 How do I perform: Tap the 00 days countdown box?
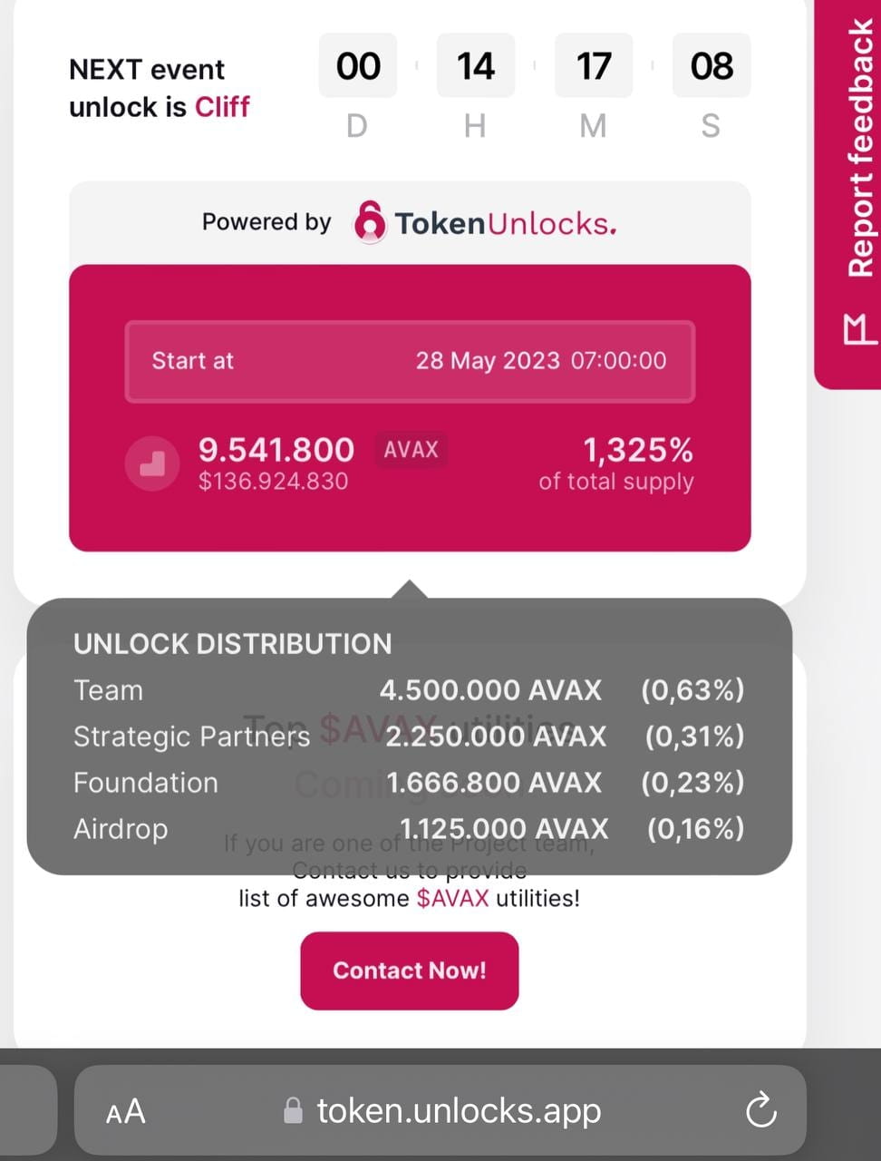[357, 64]
